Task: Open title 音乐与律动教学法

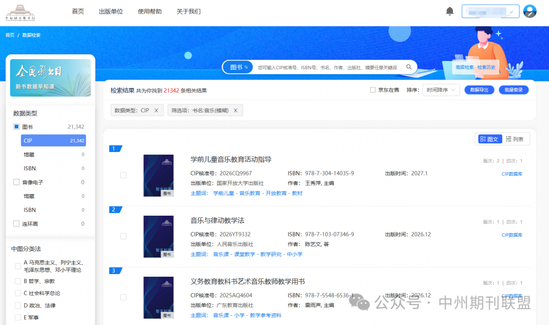Action: pyautogui.click(x=217, y=220)
